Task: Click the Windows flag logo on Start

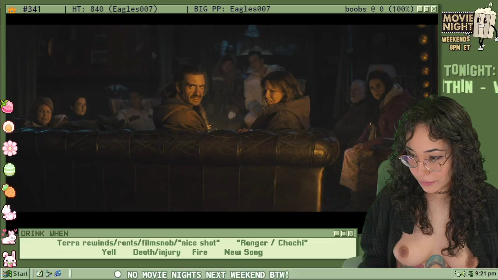Action: (x=7, y=274)
